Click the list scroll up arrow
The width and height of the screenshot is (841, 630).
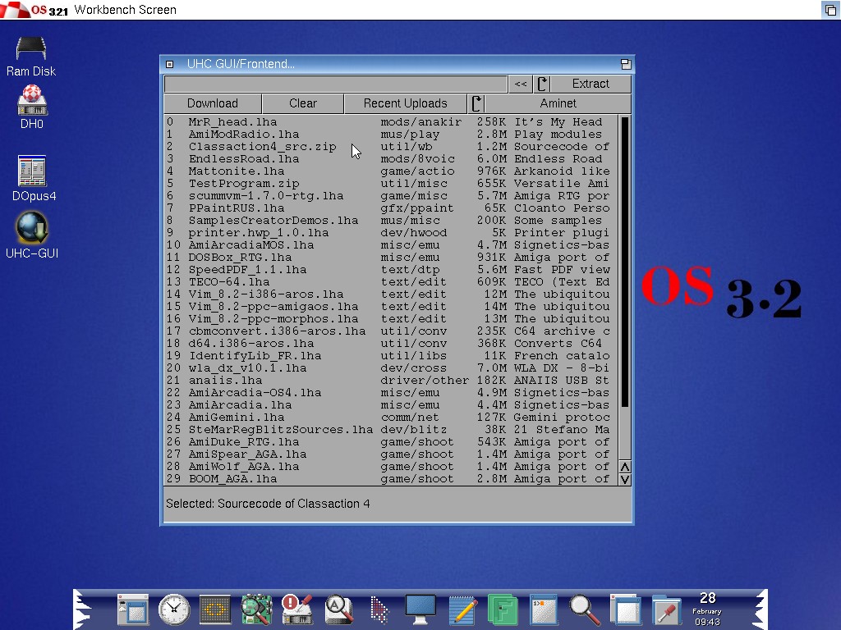pyautogui.click(x=625, y=467)
